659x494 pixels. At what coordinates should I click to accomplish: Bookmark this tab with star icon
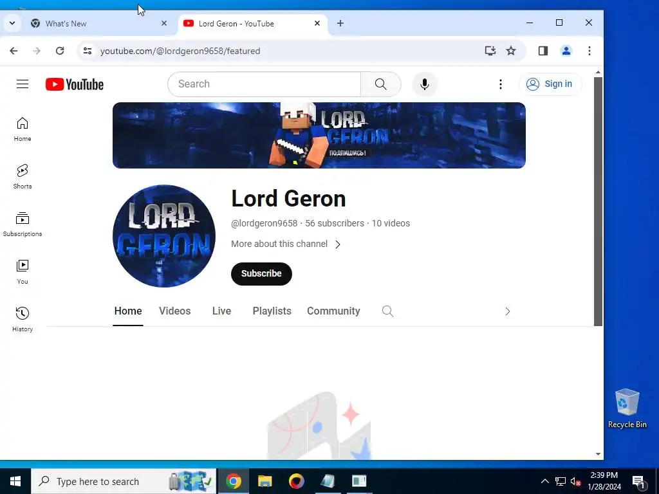[510, 51]
